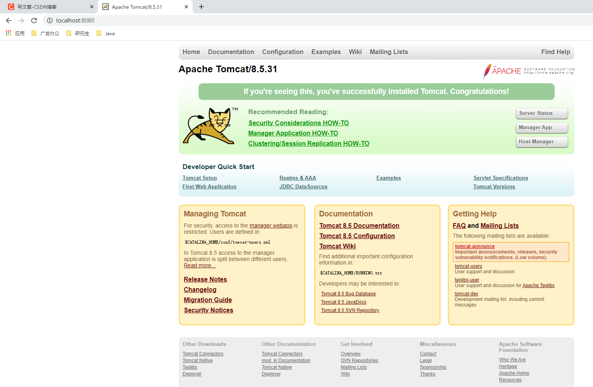Open Tomcat 8.5 SVN Repository link

350,310
